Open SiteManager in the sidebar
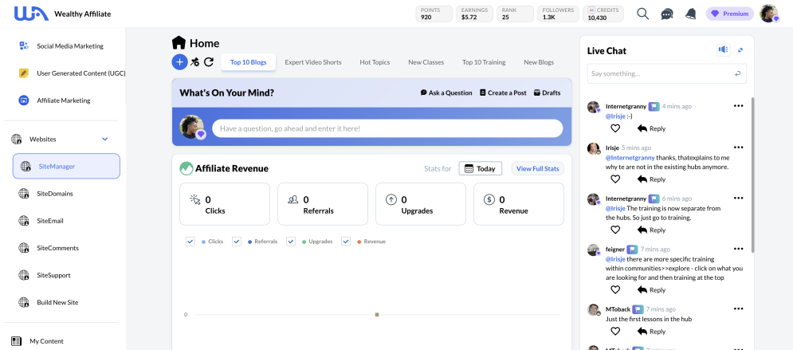The width and height of the screenshot is (793, 350). (66, 166)
